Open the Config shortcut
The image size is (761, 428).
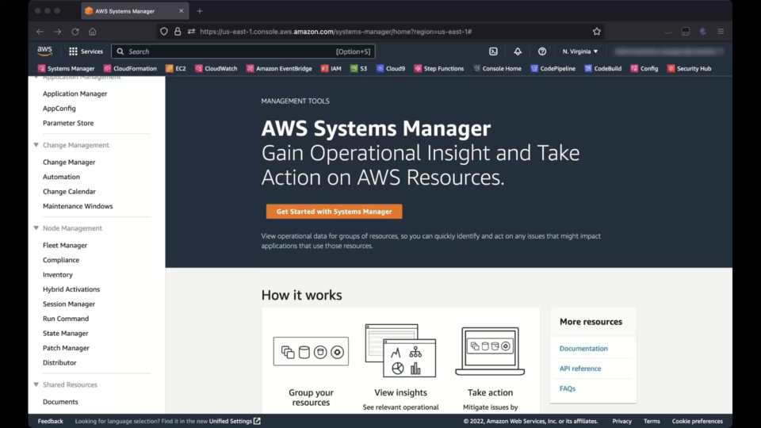click(x=644, y=68)
